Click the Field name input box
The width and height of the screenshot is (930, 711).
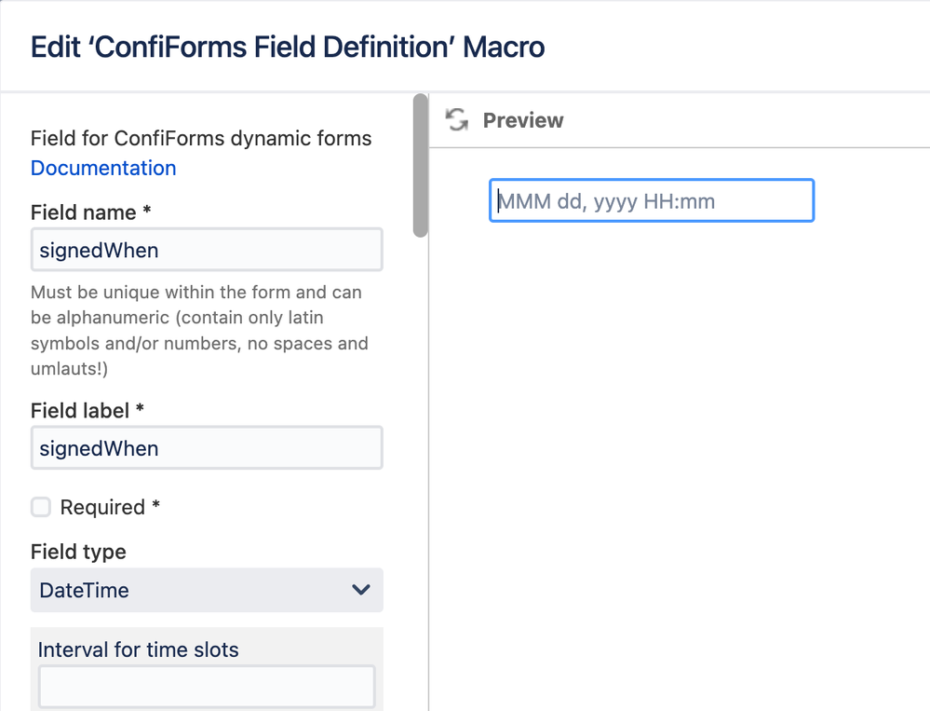tap(207, 250)
